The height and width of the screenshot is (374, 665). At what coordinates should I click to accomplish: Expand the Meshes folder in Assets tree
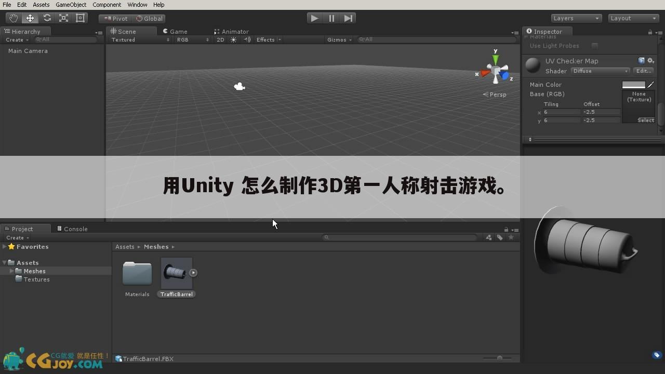tap(11, 271)
